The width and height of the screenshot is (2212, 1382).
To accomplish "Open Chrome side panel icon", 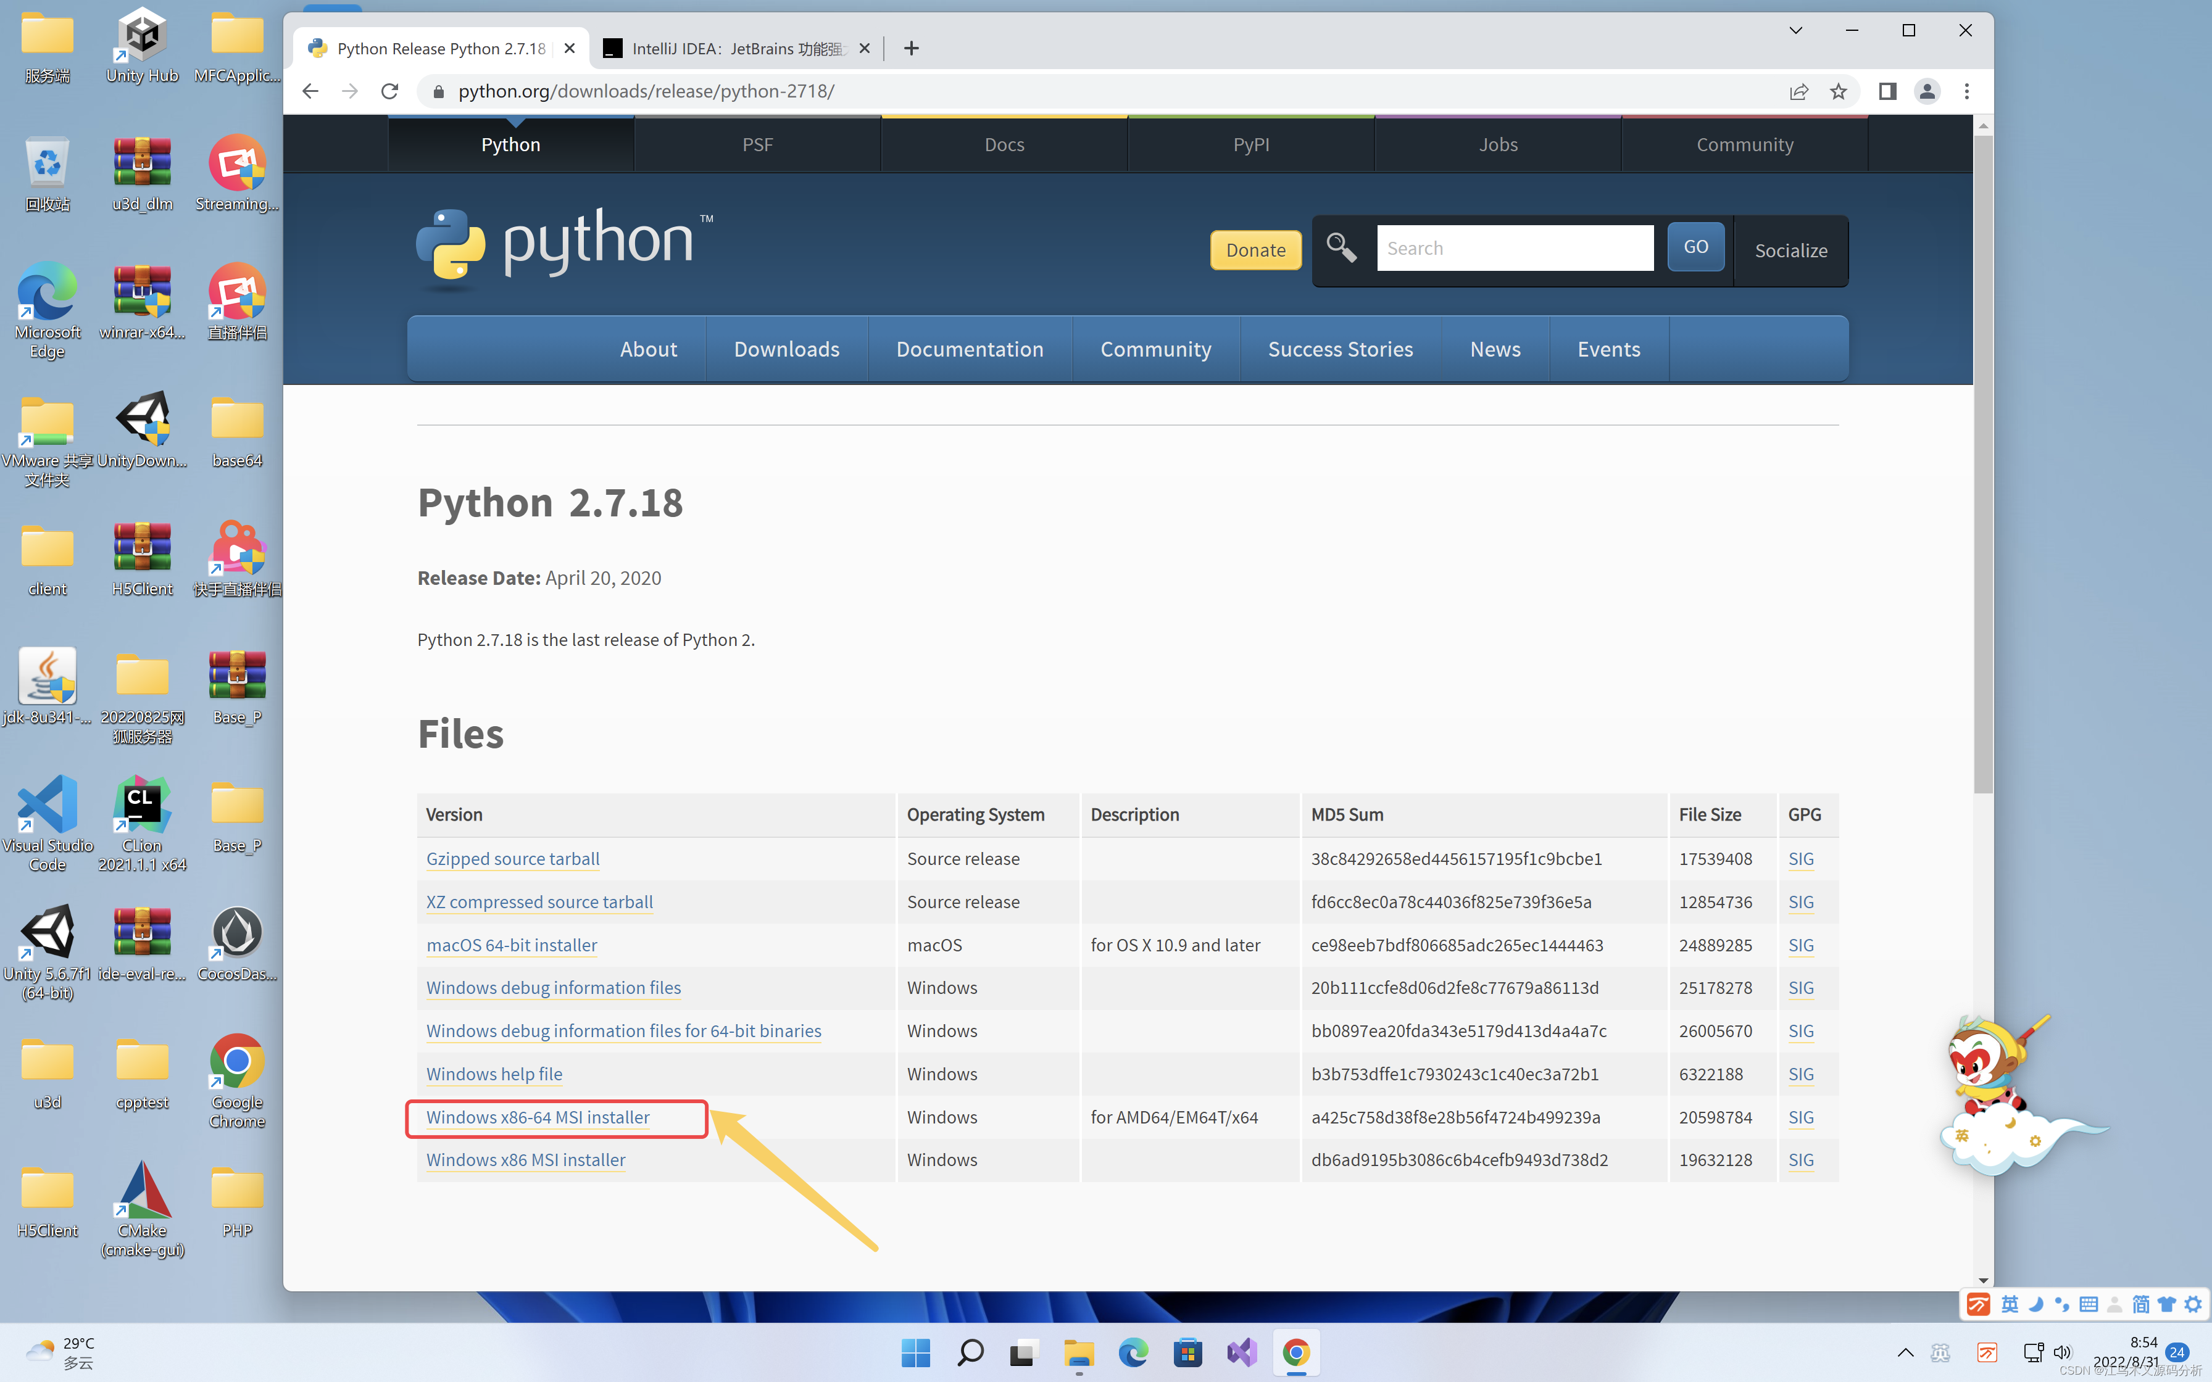I will tap(1887, 91).
